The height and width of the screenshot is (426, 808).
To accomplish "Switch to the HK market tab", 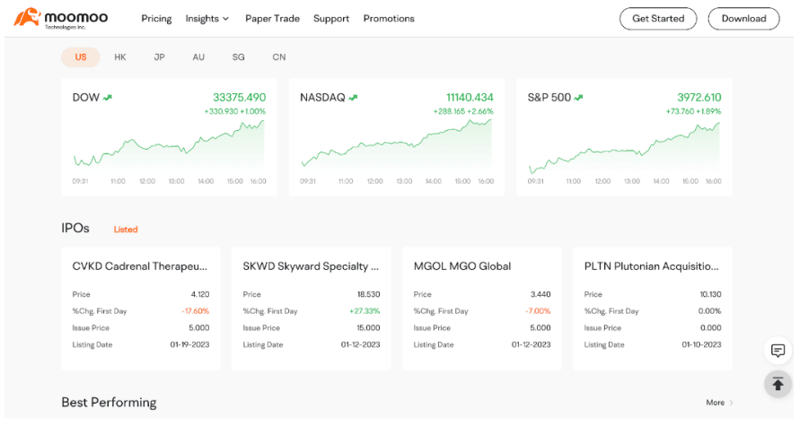I will pos(120,57).
